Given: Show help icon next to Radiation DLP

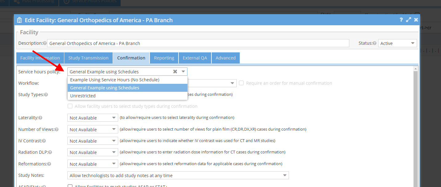Looking at the screenshot, I should click(50, 152).
